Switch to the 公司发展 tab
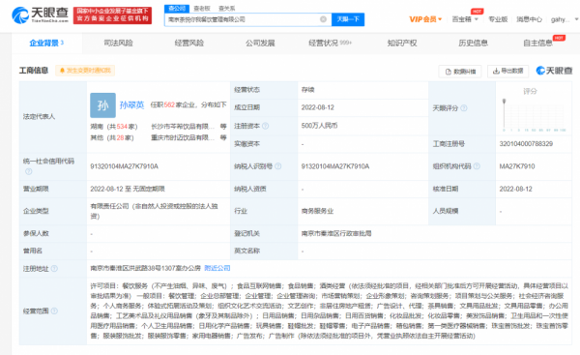 coord(260,43)
